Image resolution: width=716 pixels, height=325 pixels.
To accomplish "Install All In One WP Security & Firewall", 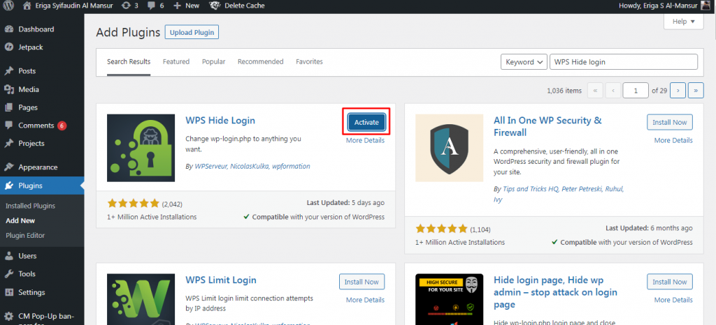I will tap(670, 122).
